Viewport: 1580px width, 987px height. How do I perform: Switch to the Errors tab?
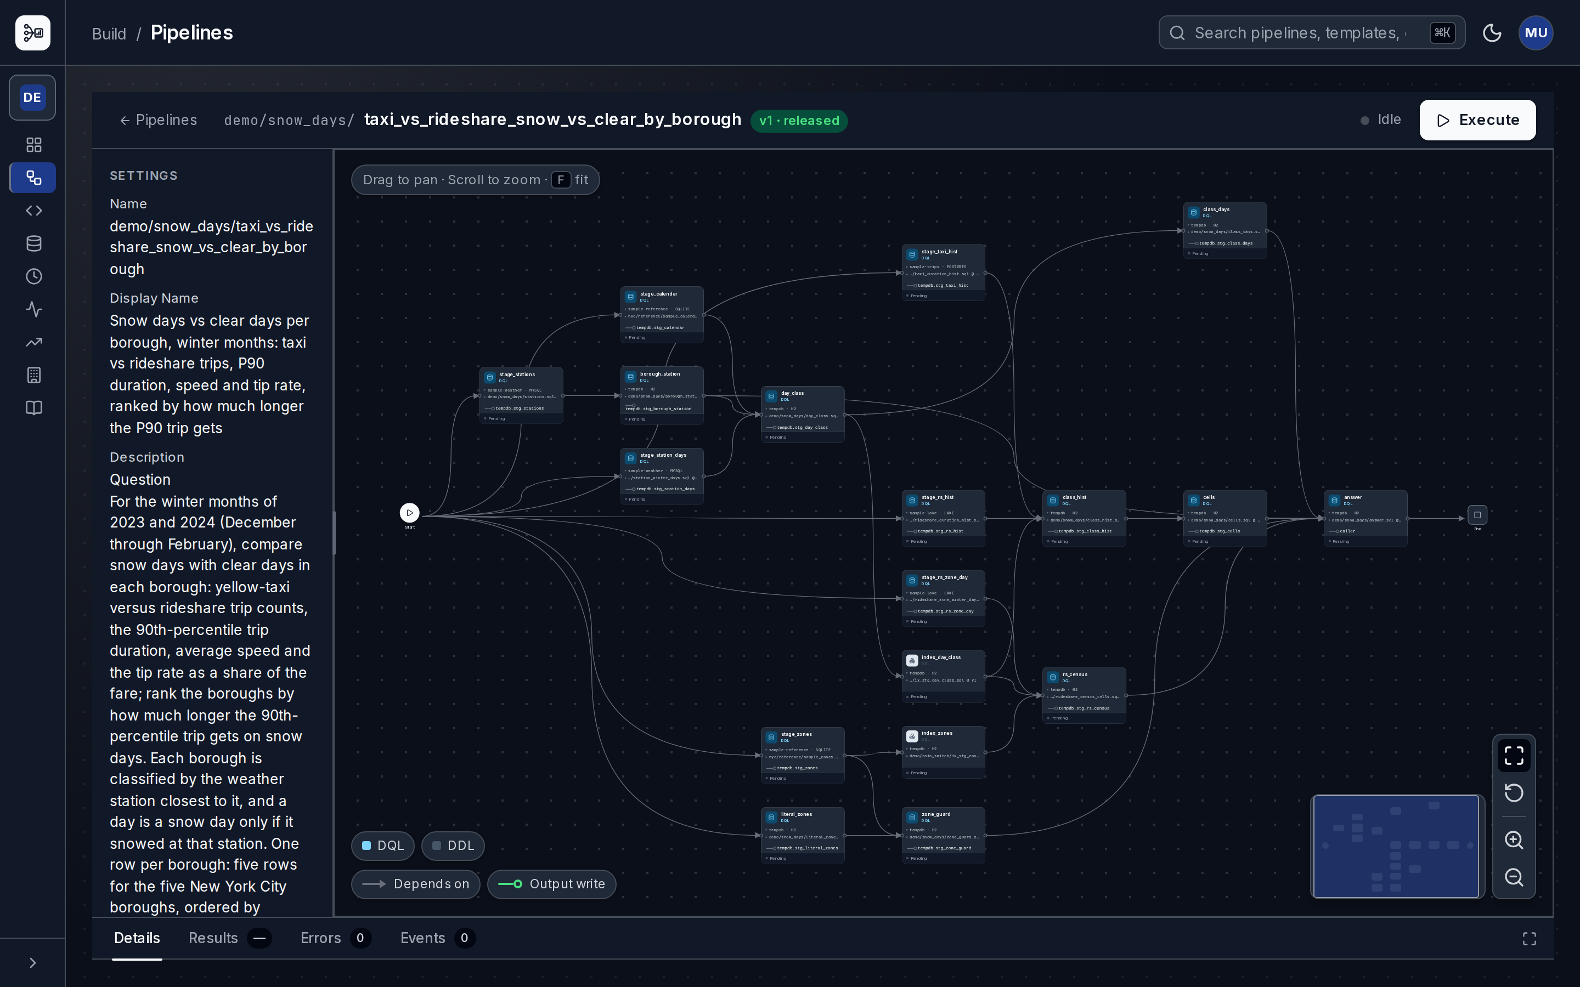click(x=336, y=938)
